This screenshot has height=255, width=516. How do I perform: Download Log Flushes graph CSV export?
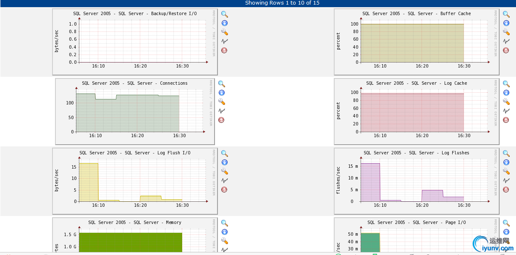506,162
